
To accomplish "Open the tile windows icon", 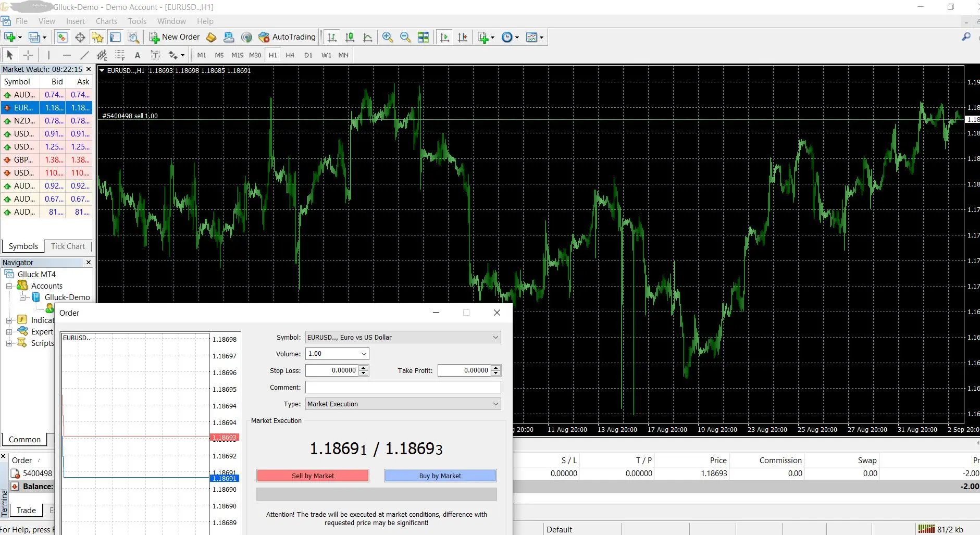I will coord(423,37).
